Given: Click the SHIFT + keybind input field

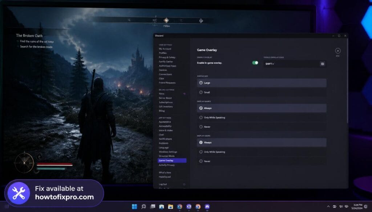Looking at the screenshot, I should click(x=295, y=64).
